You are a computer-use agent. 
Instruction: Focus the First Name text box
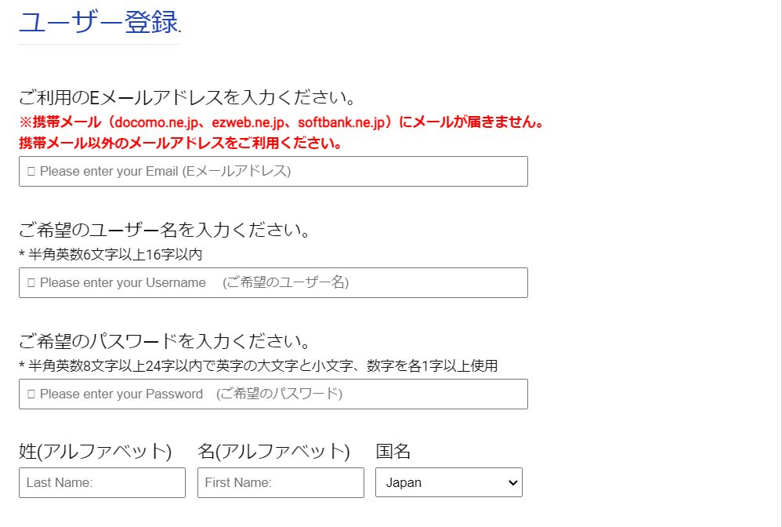click(281, 482)
